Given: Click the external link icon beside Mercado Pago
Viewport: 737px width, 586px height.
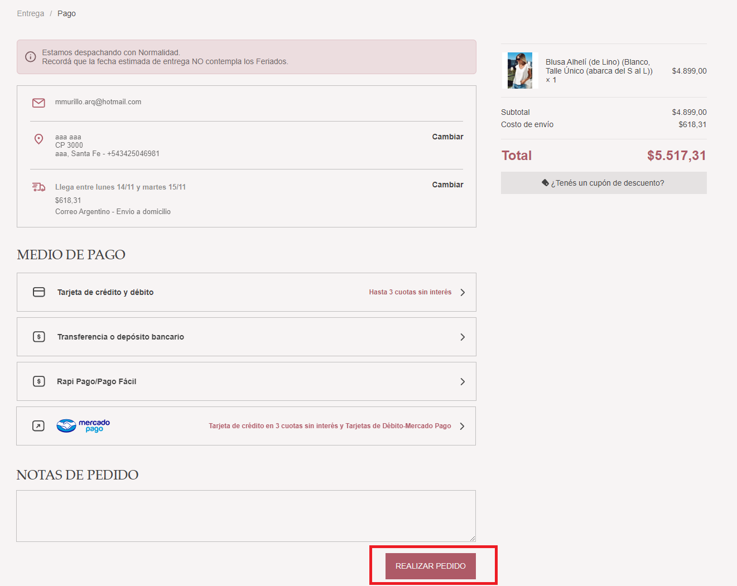Looking at the screenshot, I should coord(38,426).
